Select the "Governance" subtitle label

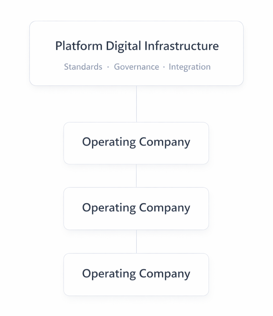point(136,67)
